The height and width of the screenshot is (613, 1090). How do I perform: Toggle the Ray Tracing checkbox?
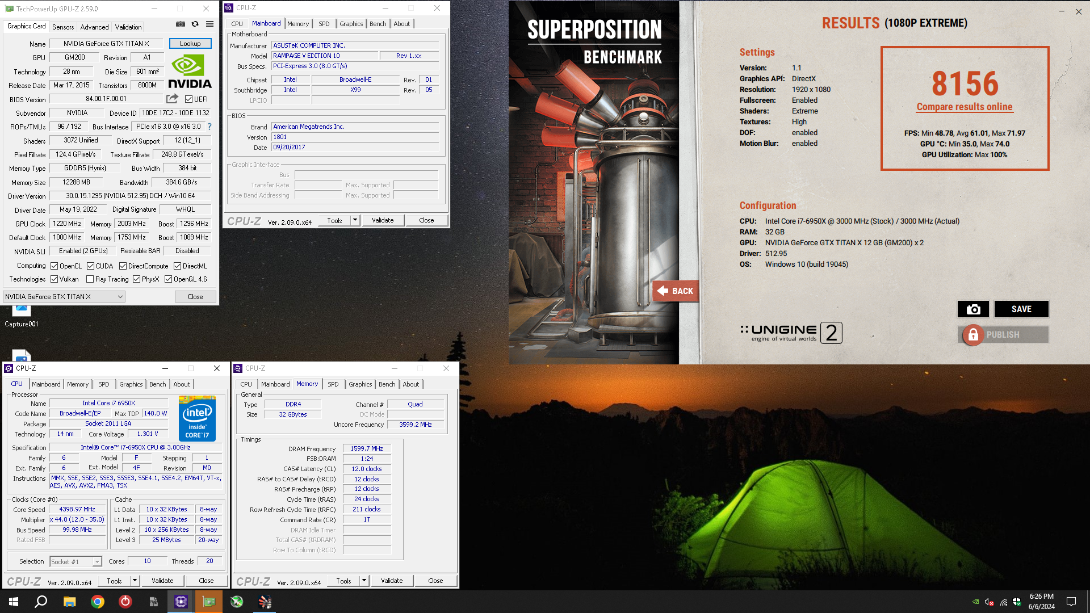(x=90, y=279)
